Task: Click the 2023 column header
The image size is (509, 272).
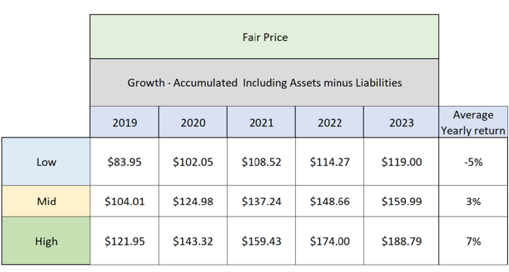Action: point(401,123)
